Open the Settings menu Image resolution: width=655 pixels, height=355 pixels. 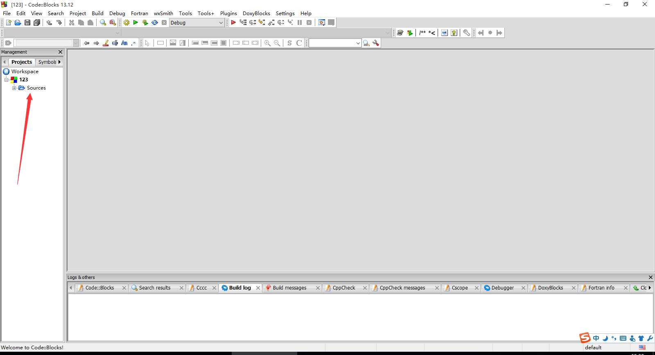point(285,13)
